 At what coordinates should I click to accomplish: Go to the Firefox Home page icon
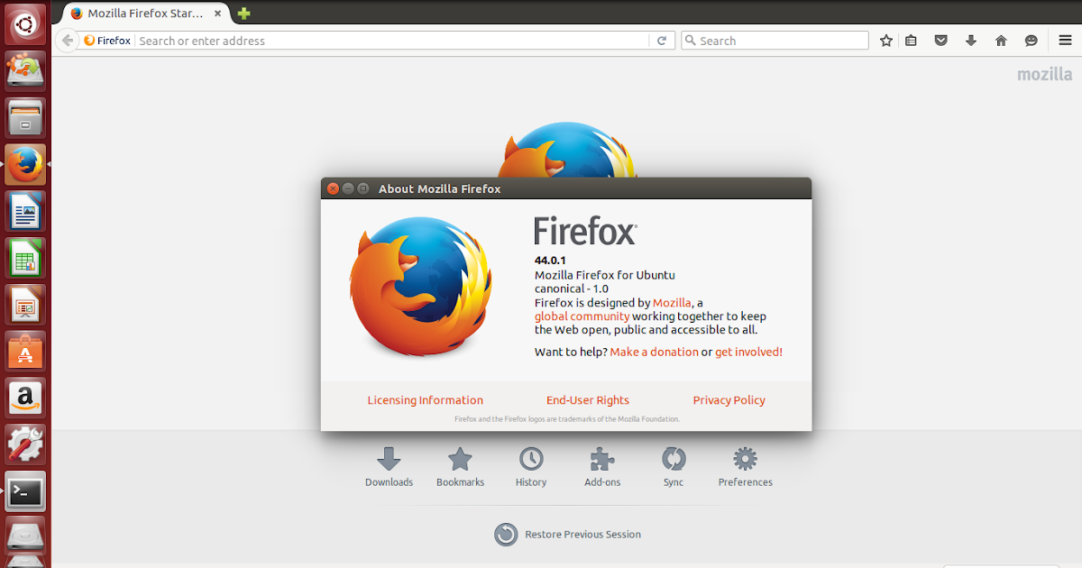(x=1001, y=41)
